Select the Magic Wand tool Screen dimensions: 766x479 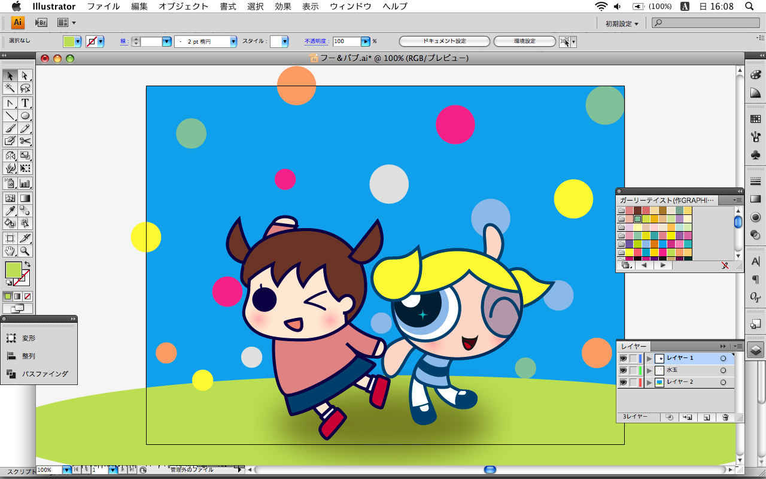[x=10, y=88]
